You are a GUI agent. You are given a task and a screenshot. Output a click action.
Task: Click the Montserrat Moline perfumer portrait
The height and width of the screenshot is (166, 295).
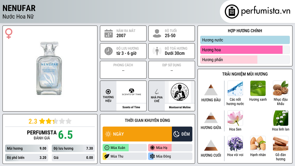click(180, 92)
